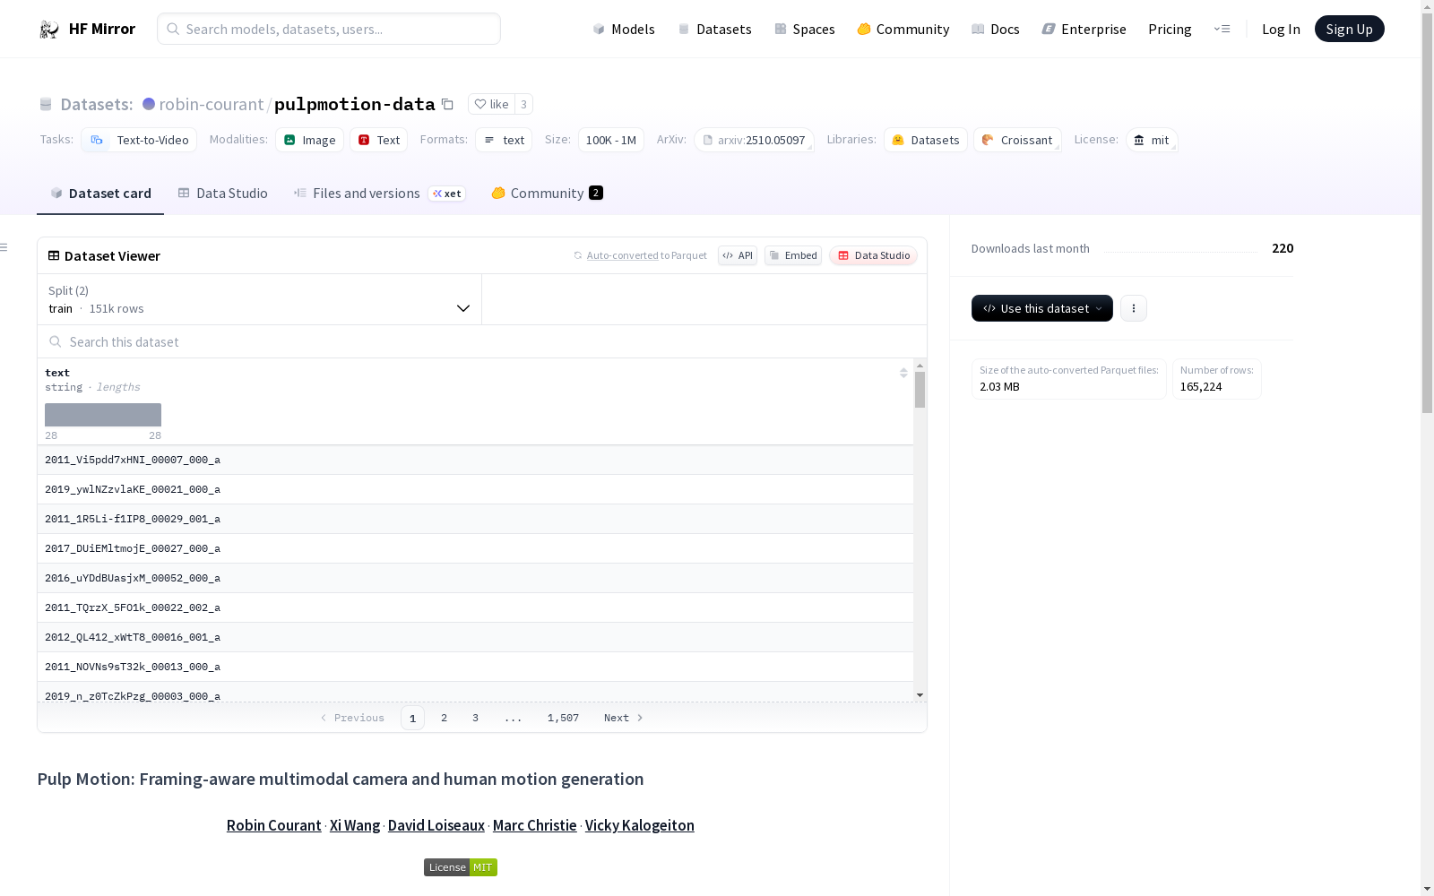Select row 2017_DUiEMltmojE_00027_000_a
The width and height of the screenshot is (1434, 896).
475,548
